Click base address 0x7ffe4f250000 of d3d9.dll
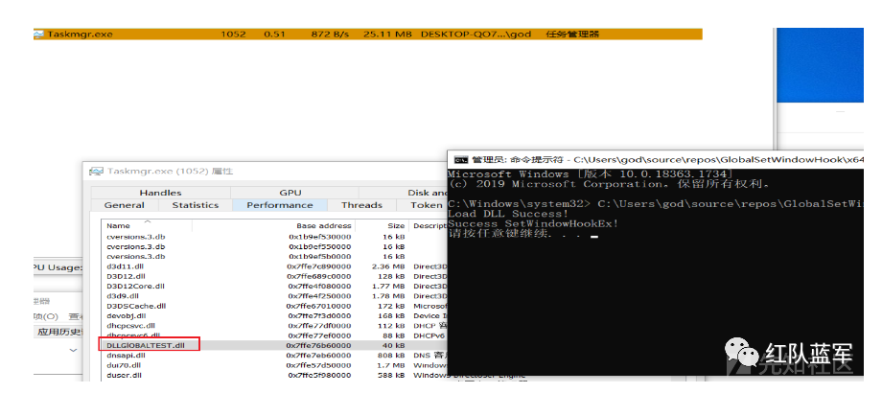Viewport: 882px width, 393px height. click(x=318, y=296)
